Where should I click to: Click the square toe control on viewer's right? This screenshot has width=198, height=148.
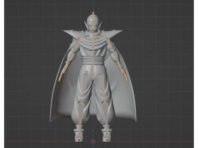pyautogui.click(x=107, y=140)
